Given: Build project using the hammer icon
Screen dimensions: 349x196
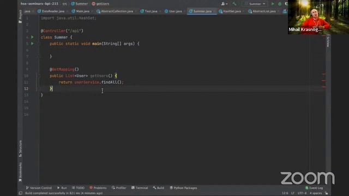Looking at the screenshot, I should [234, 4].
